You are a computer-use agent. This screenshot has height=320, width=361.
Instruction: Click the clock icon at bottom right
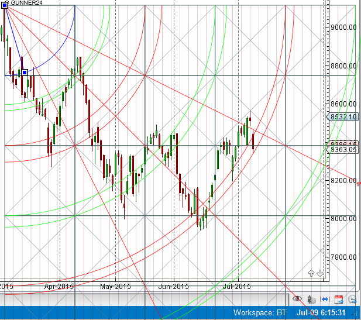tap(352, 299)
